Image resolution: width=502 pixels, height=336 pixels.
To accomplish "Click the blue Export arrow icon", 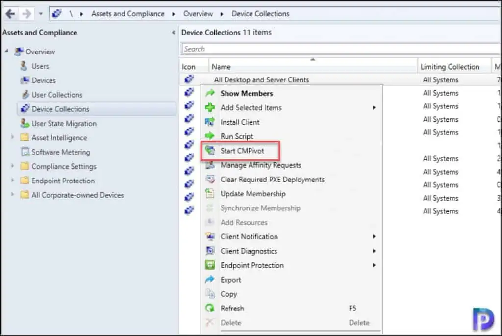I will (x=210, y=279).
